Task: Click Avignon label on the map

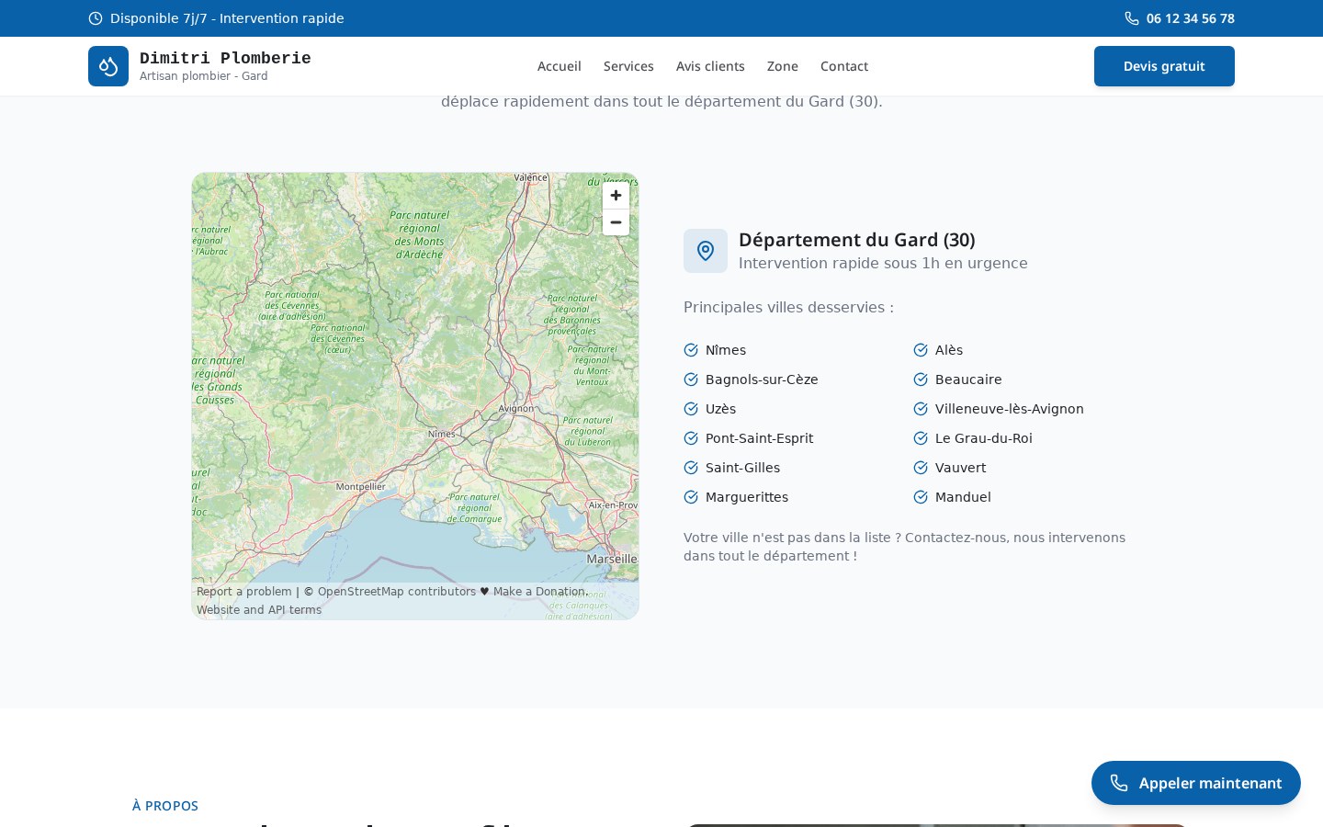Action: [516, 408]
